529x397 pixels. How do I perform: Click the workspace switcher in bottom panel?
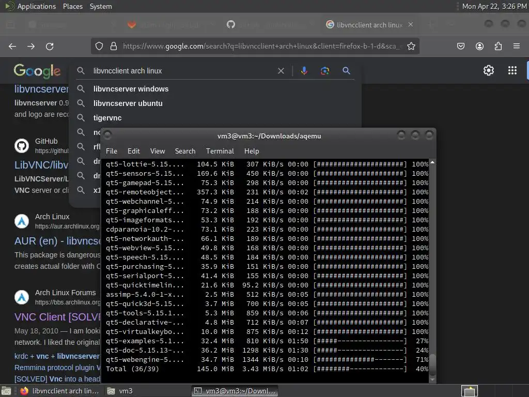click(469, 391)
